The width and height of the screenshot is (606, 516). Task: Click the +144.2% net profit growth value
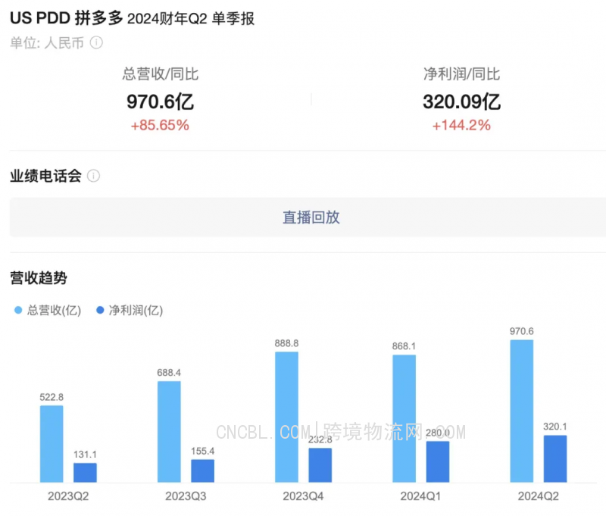point(461,125)
